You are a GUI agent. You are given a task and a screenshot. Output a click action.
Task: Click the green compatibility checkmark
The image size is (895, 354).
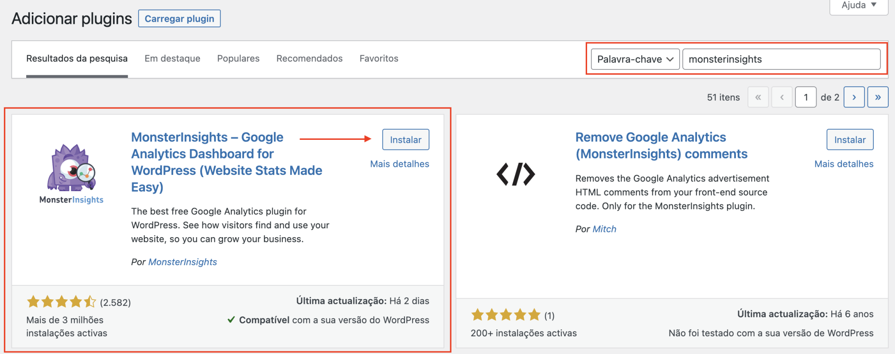232,319
